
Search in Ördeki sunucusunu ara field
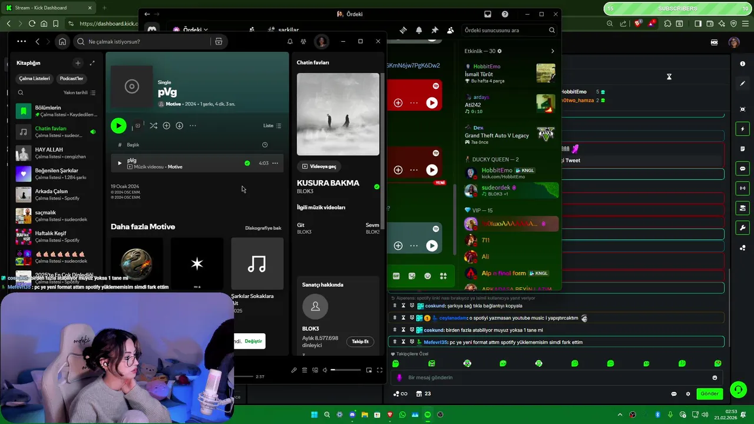tap(510, 30)
